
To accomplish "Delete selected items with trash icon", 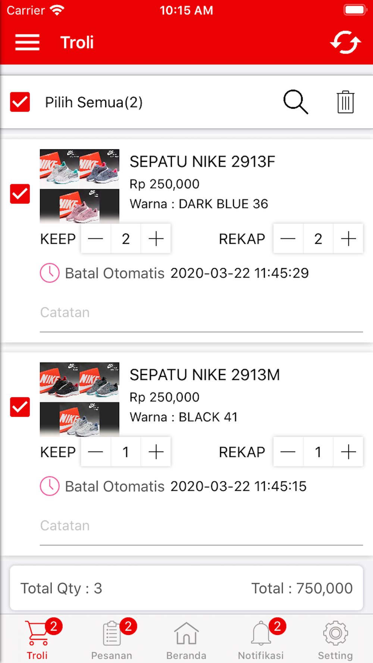I will tap(345, 102).
